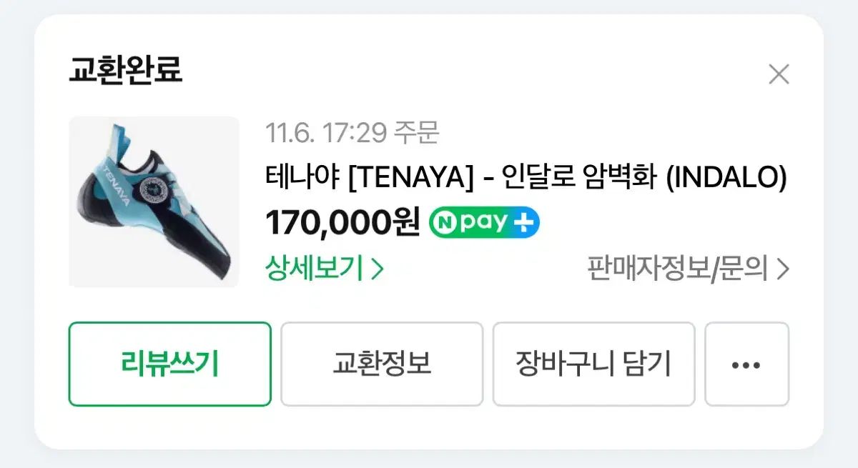Click the 교환완료 status heading
This screenshot has width=858, height=468.
(126, 69)
